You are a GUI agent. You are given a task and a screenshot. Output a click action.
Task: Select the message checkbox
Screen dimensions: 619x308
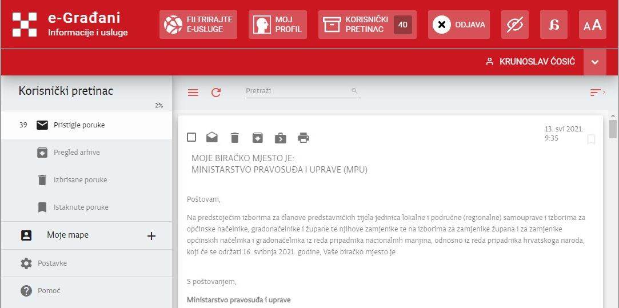tap(191, 137)
